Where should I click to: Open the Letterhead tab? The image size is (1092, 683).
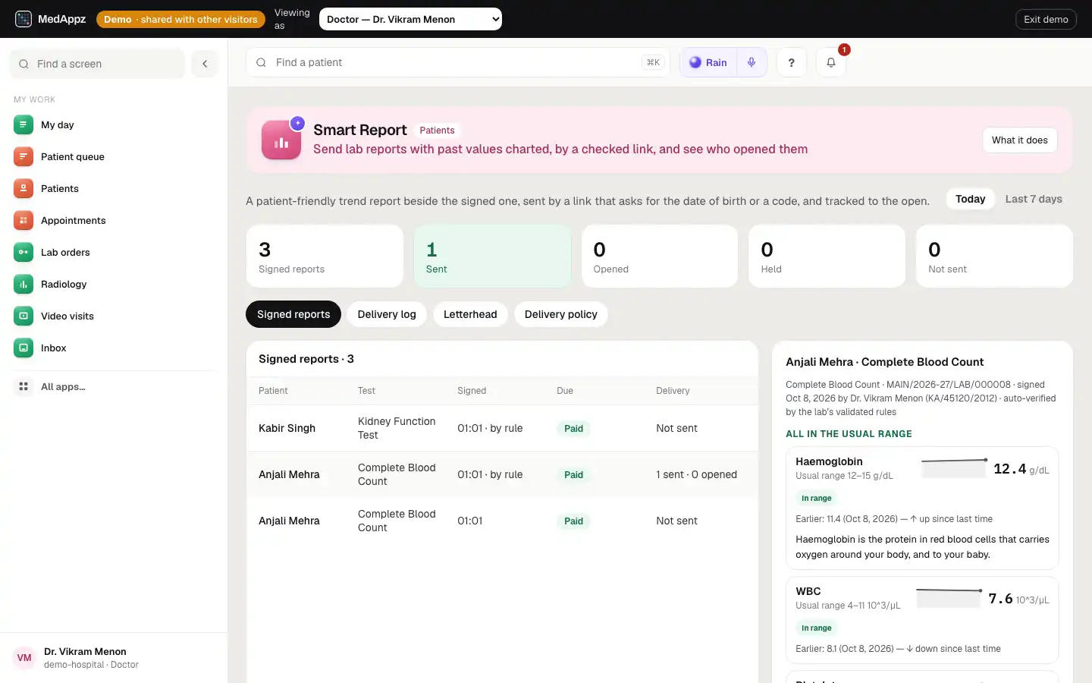pyautogui.click(x=470, y=314)
